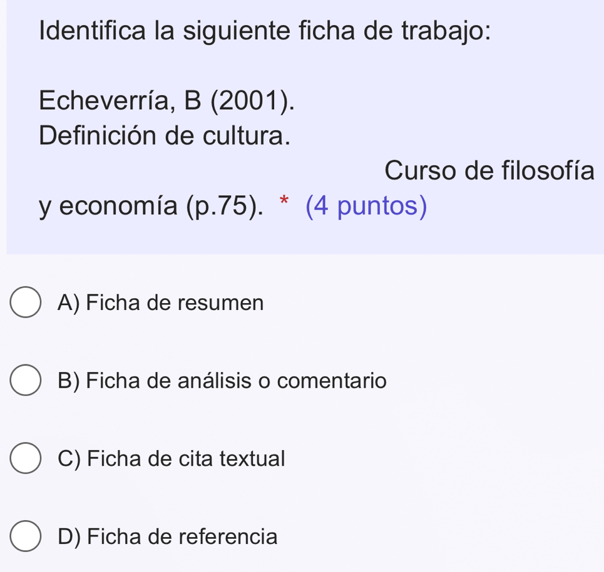This screenshot has width=604, height=572.
Task: Click the "C) Ficha de cita textual" label
Action: coord(171,459)
